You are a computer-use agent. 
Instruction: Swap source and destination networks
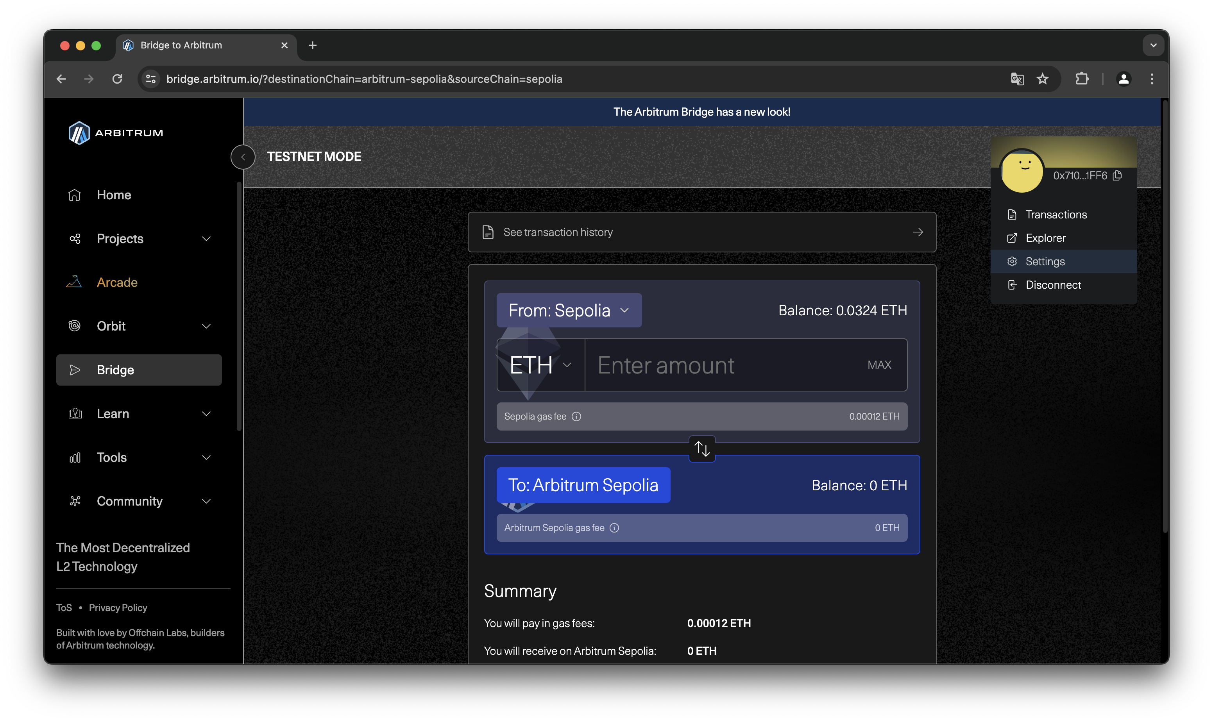point(701,449)
